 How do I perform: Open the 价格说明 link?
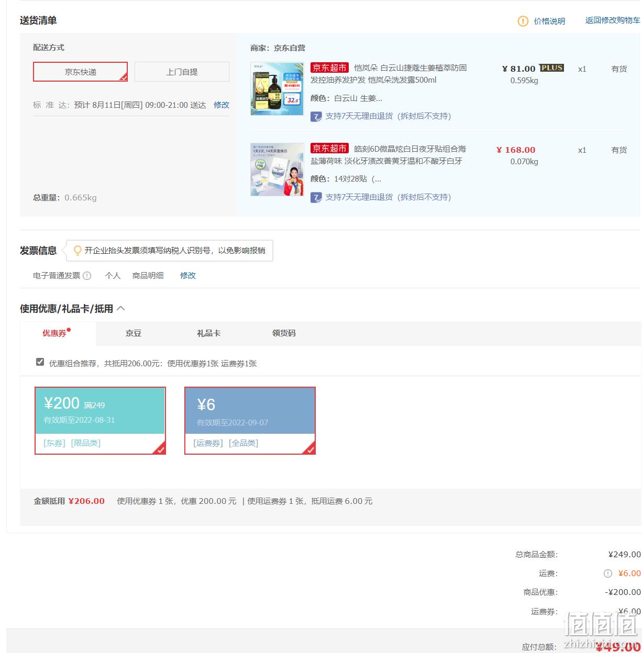point(549,21)
